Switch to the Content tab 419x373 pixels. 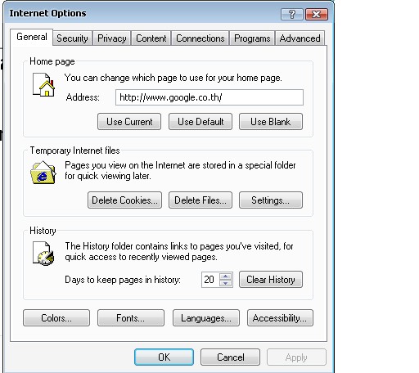click(151, 38)
